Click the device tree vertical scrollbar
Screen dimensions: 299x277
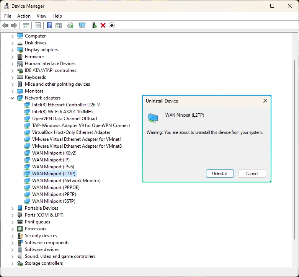click(x=295, y=150)
